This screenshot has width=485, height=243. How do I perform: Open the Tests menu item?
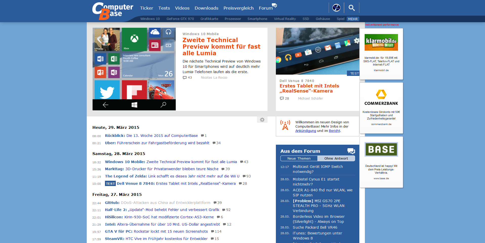point(164,8)
